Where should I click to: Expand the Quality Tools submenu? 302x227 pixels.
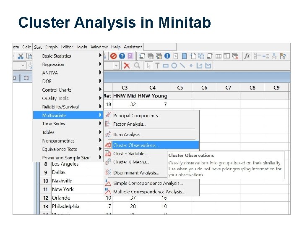click(x=68, y=98)
